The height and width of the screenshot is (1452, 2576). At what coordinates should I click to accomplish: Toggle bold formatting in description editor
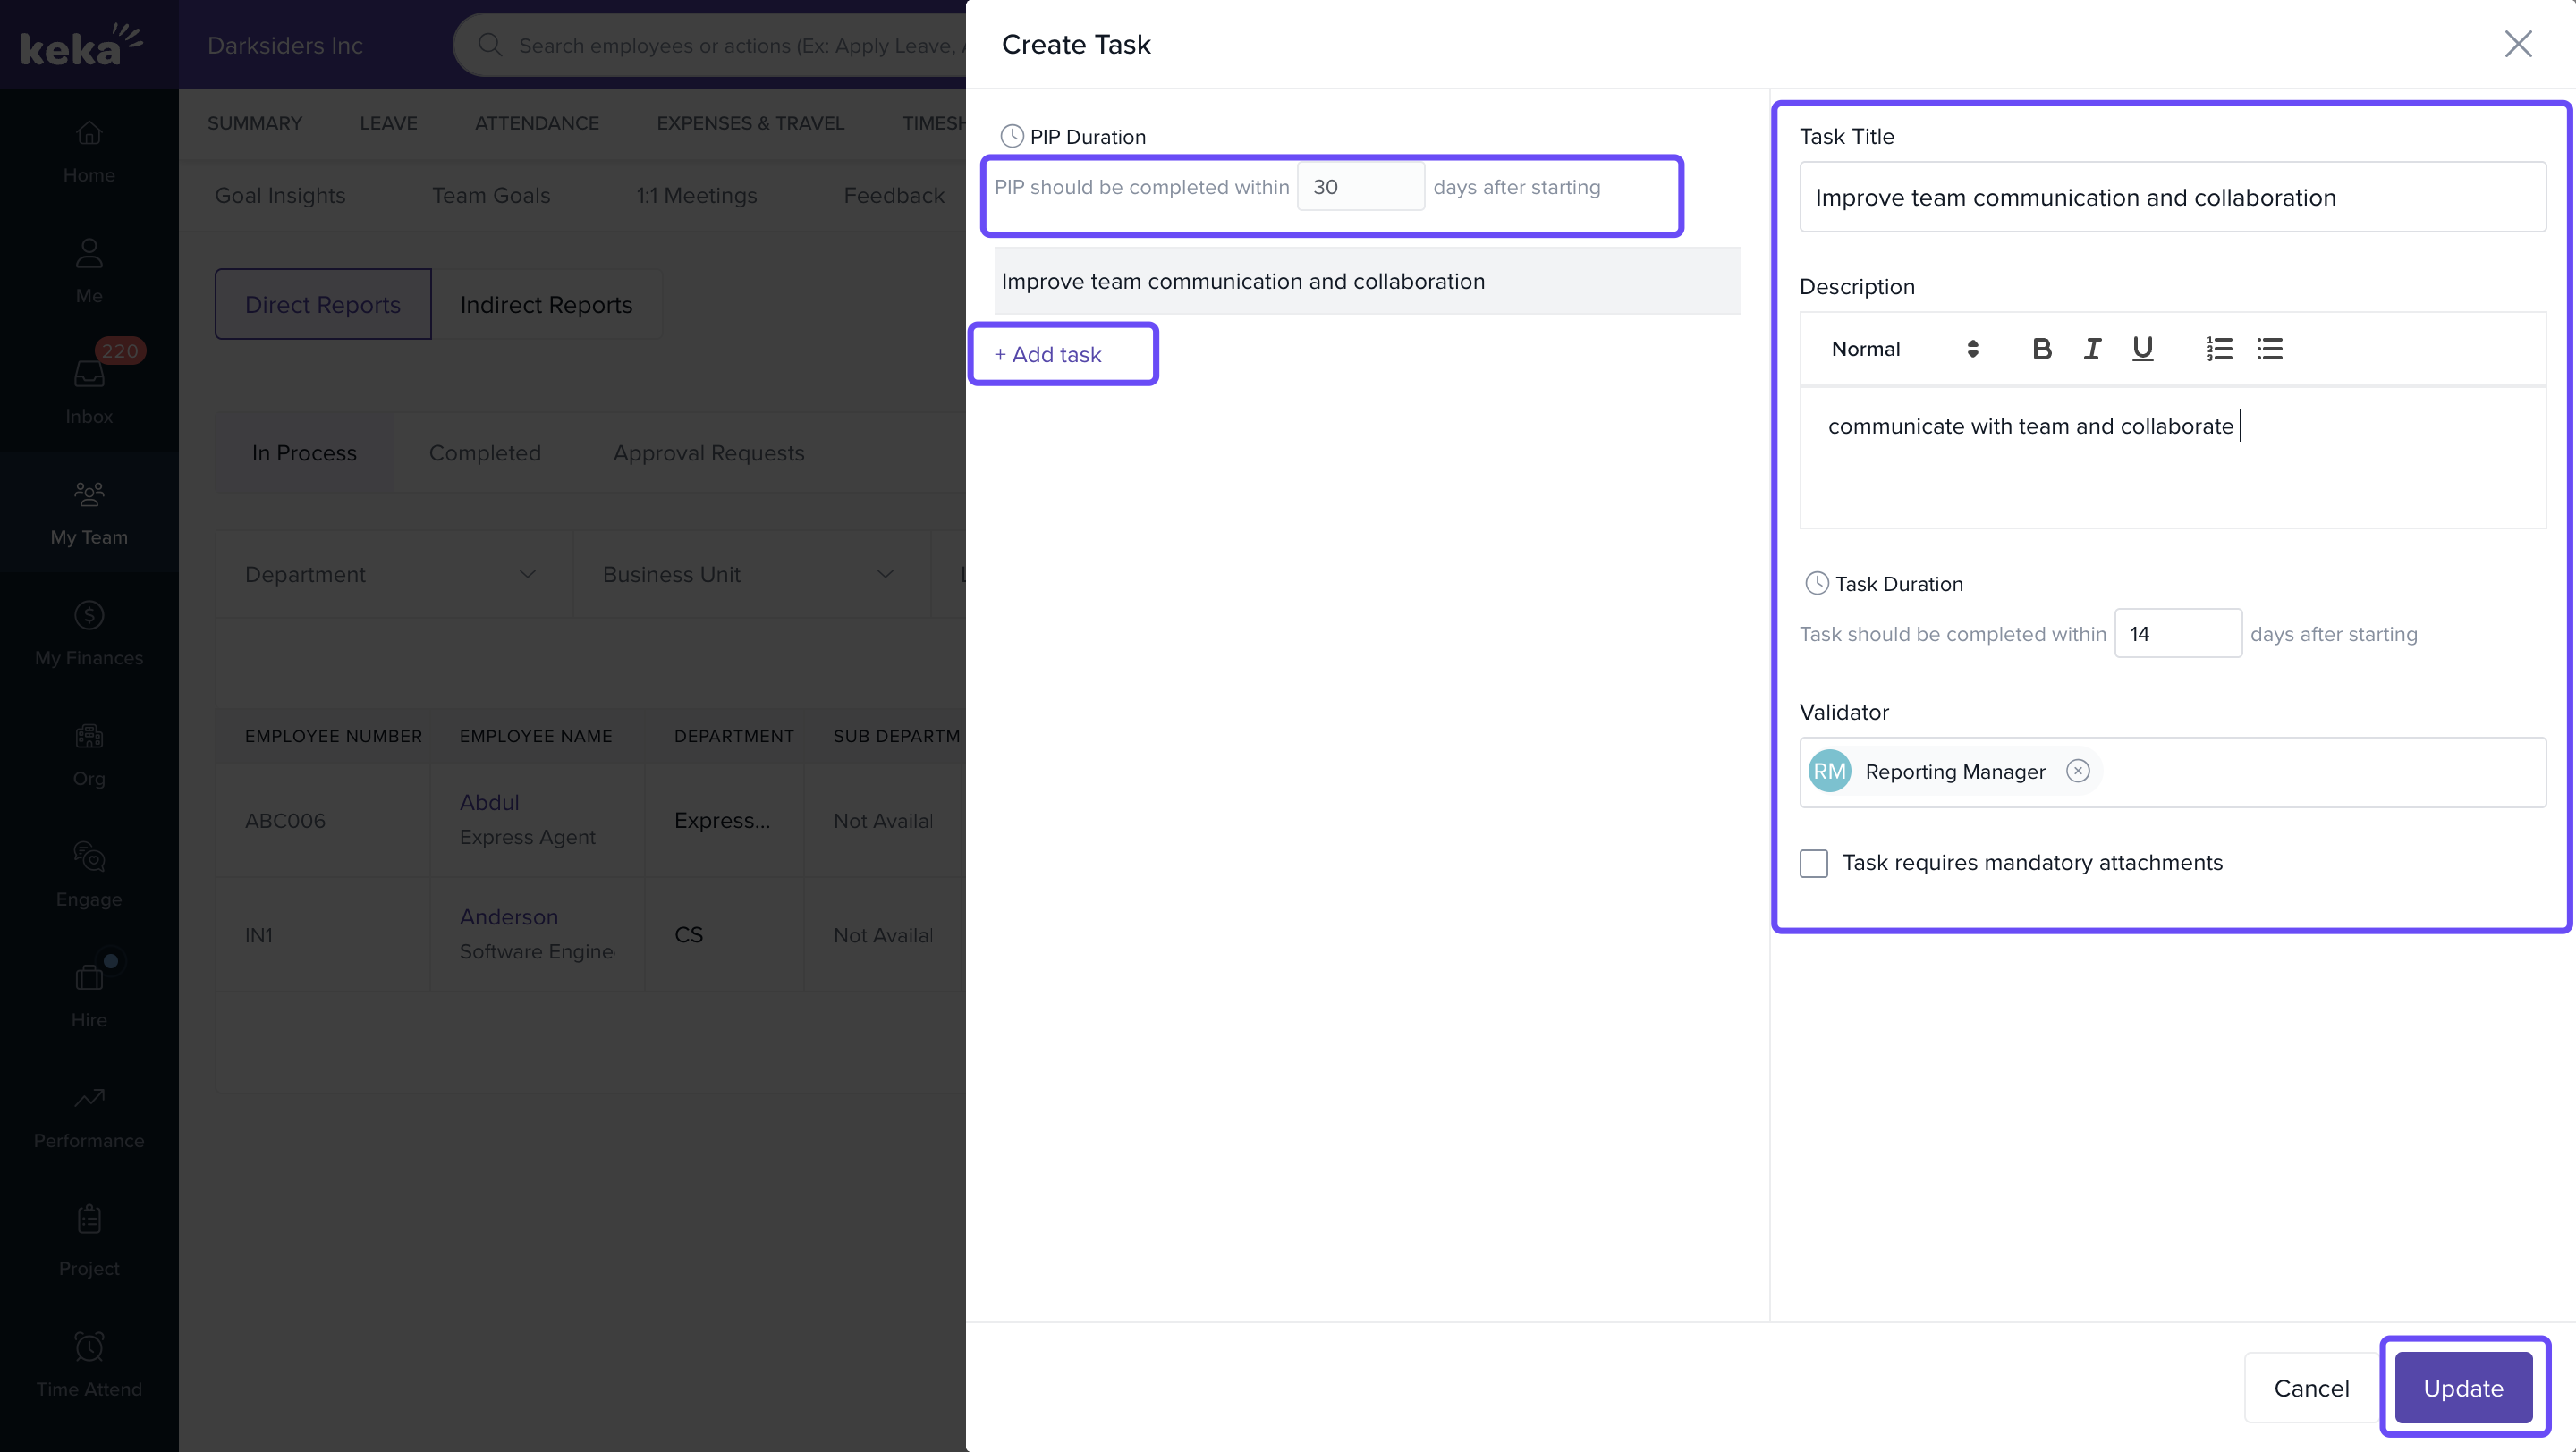pyautogui.click(x=2042, y=349)
